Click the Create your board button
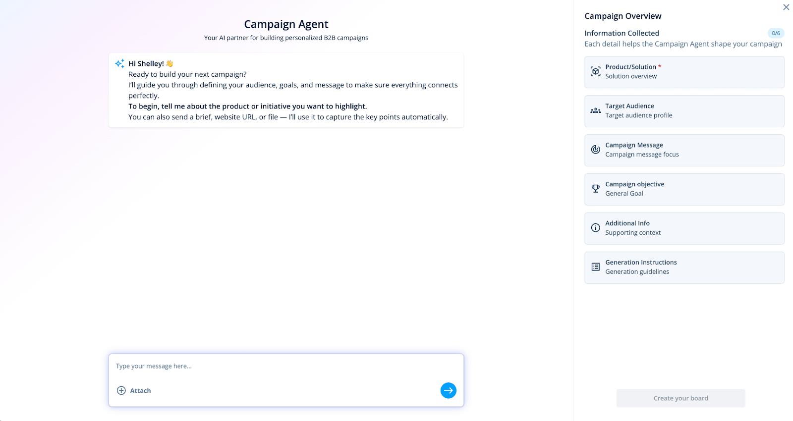The height and width of the screenshot is (421, 793). (x=680, y=398)
